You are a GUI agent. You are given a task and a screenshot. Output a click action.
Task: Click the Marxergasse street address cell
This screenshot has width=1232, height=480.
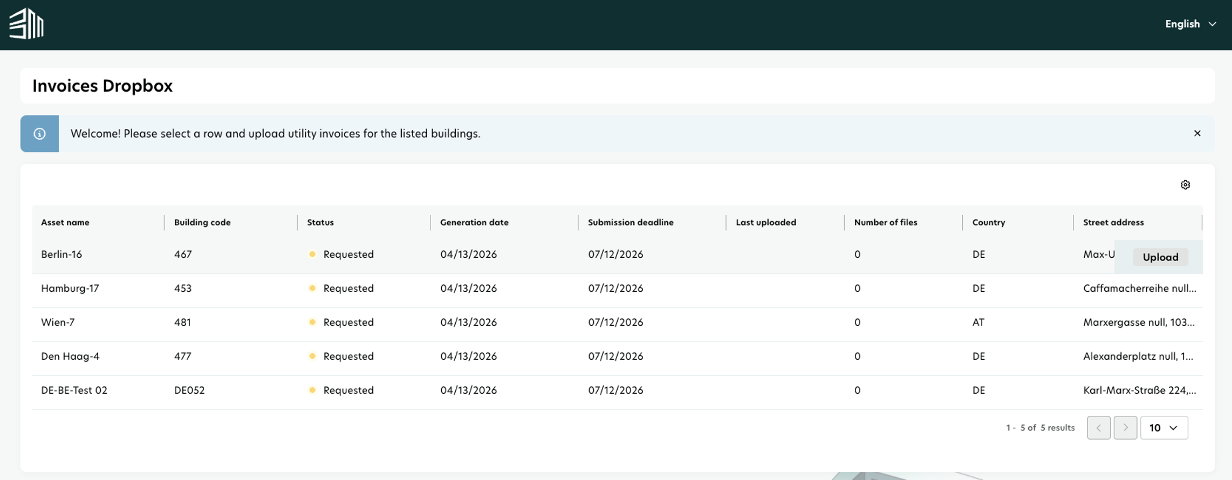[1139, 322]
